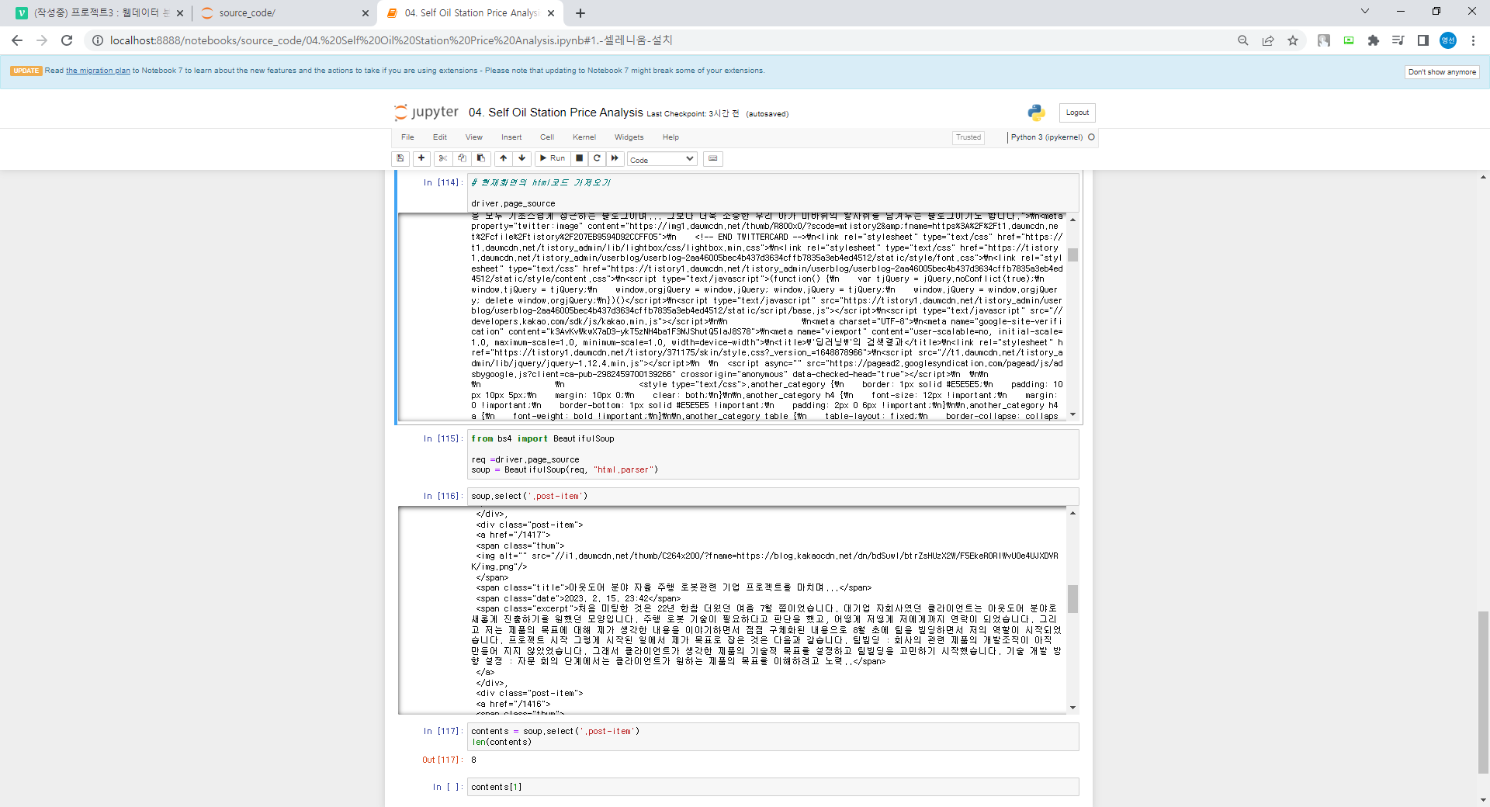Click the Python 3 (ipykernel) label
This screenshot has height=807, width=1490.
pyautogui.click(x=1046, y=137)
